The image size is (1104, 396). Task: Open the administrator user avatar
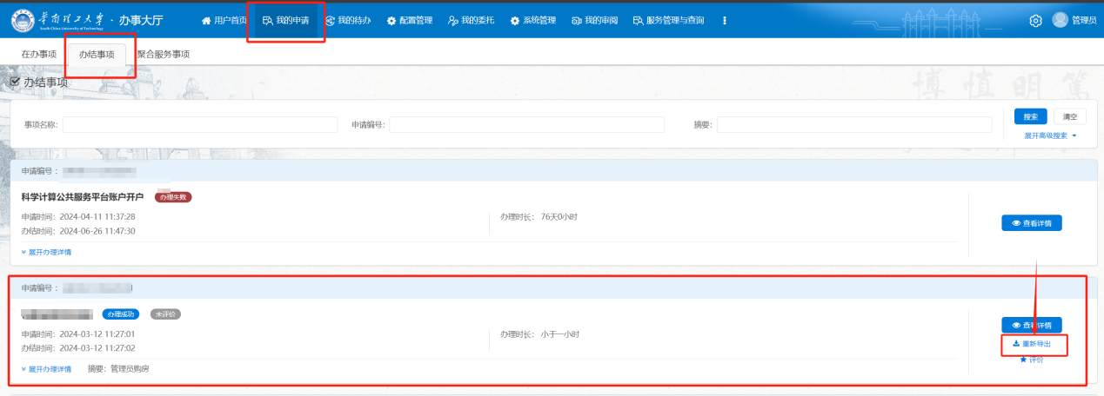tap(1060, 20)
